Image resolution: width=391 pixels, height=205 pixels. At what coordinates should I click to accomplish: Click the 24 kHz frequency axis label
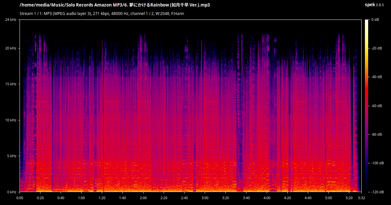11,20
